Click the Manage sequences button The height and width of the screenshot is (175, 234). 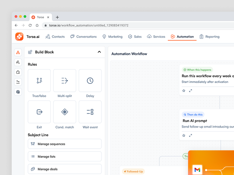tap(65, 144)
